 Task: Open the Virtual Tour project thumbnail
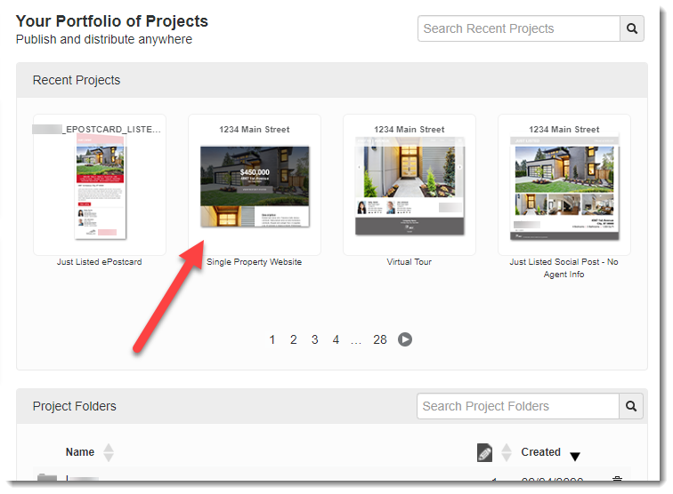tap(409, 185)
